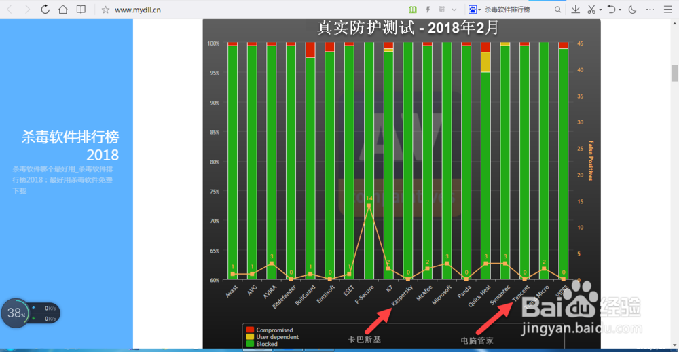679x352 pixels.
Task: Click the chart title 真实防护测试 - 2018年2月
Action: pos(407,27)
